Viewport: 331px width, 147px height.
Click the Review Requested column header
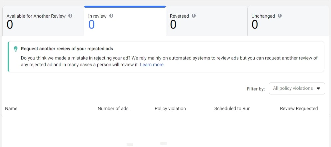click(299, 108)
